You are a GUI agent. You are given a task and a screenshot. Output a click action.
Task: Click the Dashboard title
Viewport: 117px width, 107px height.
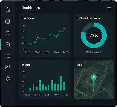31,8
